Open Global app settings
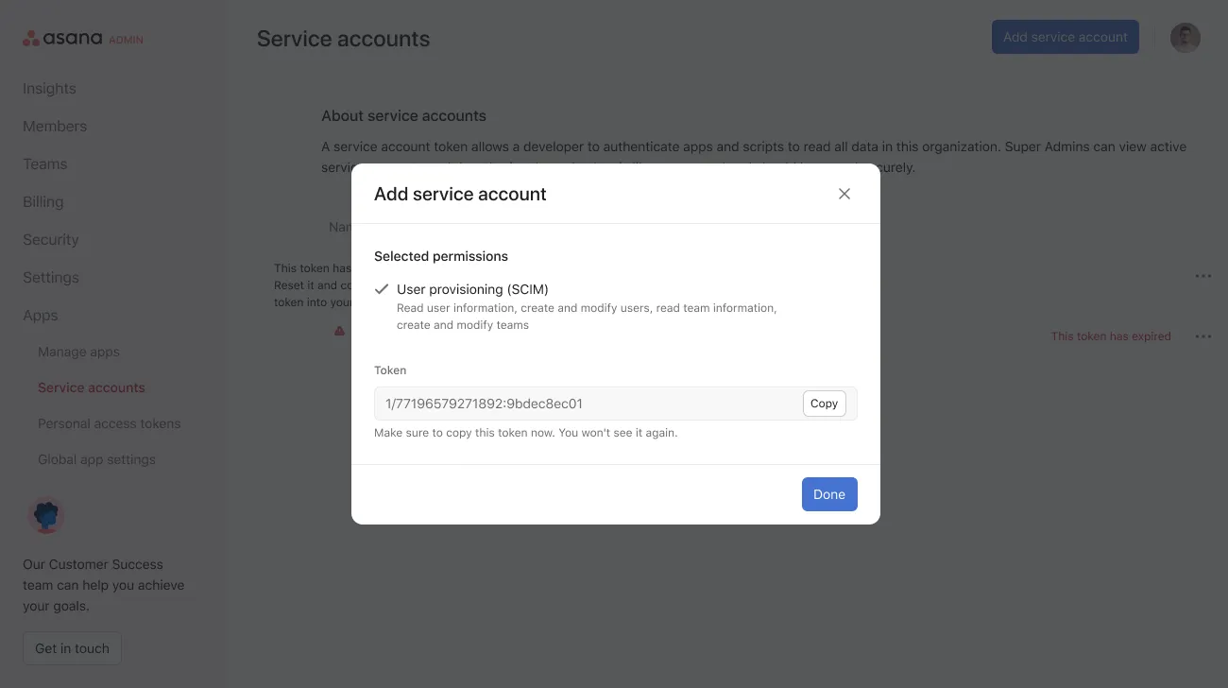Viewport: 1228px width, 688px height. click(96, 459)
